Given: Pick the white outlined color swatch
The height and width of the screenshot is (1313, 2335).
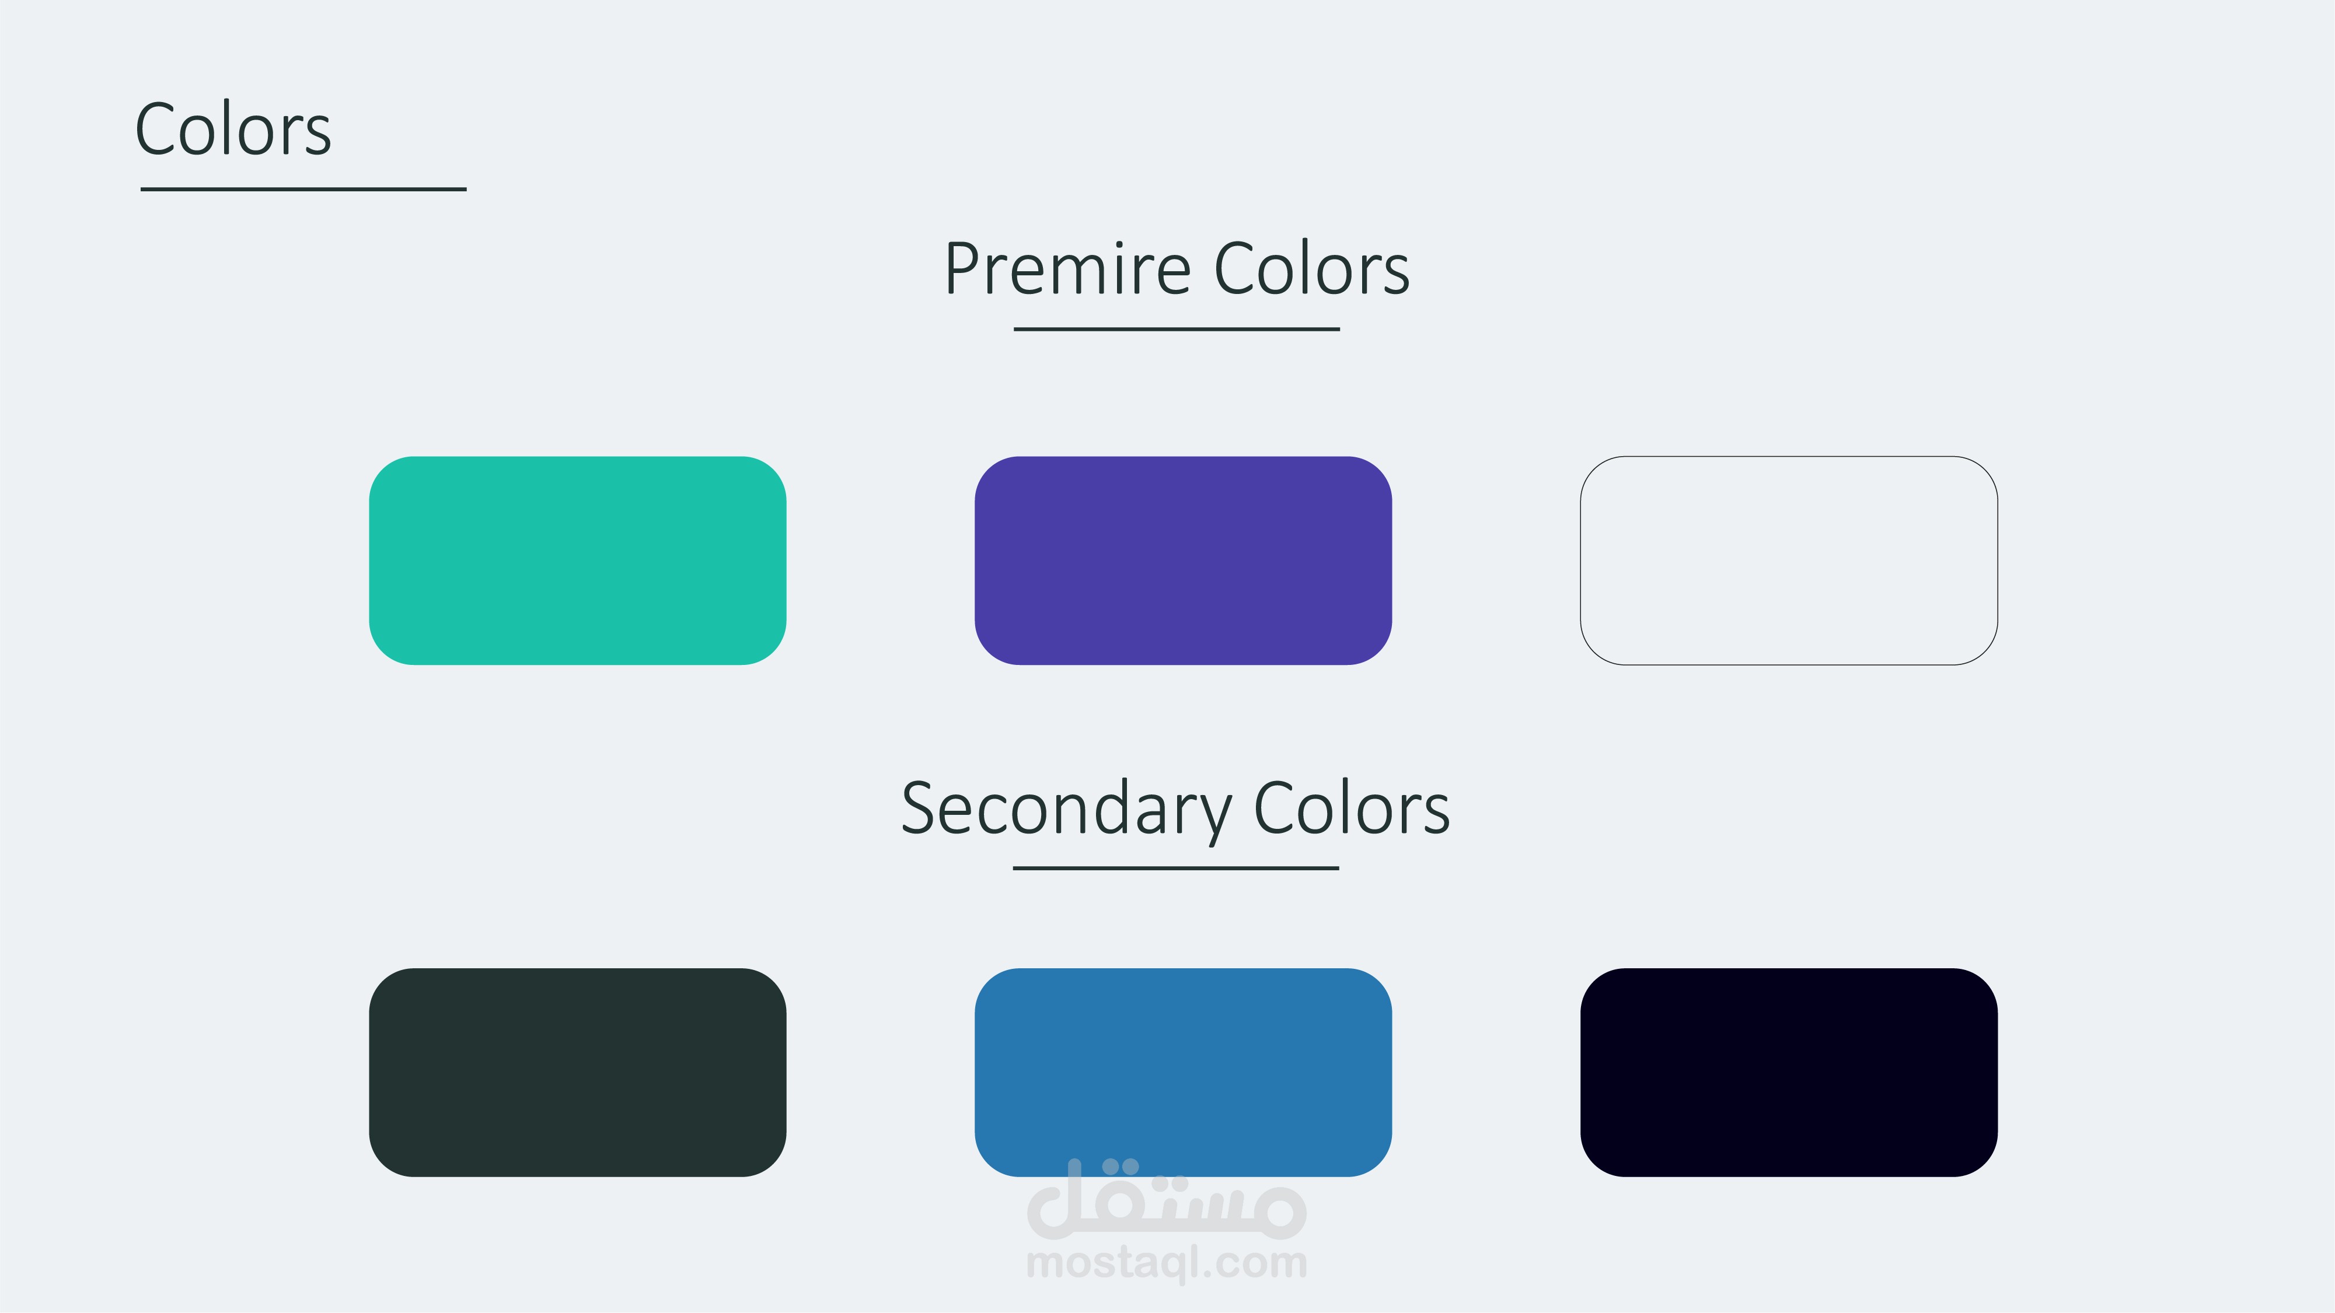Looking at the screenshot, I should (1788, 560).
